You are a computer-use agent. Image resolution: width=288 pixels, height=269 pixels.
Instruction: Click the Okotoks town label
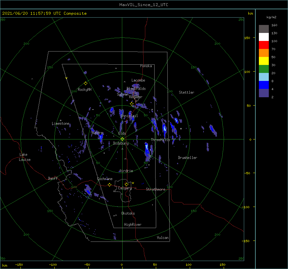click(128, 213)
